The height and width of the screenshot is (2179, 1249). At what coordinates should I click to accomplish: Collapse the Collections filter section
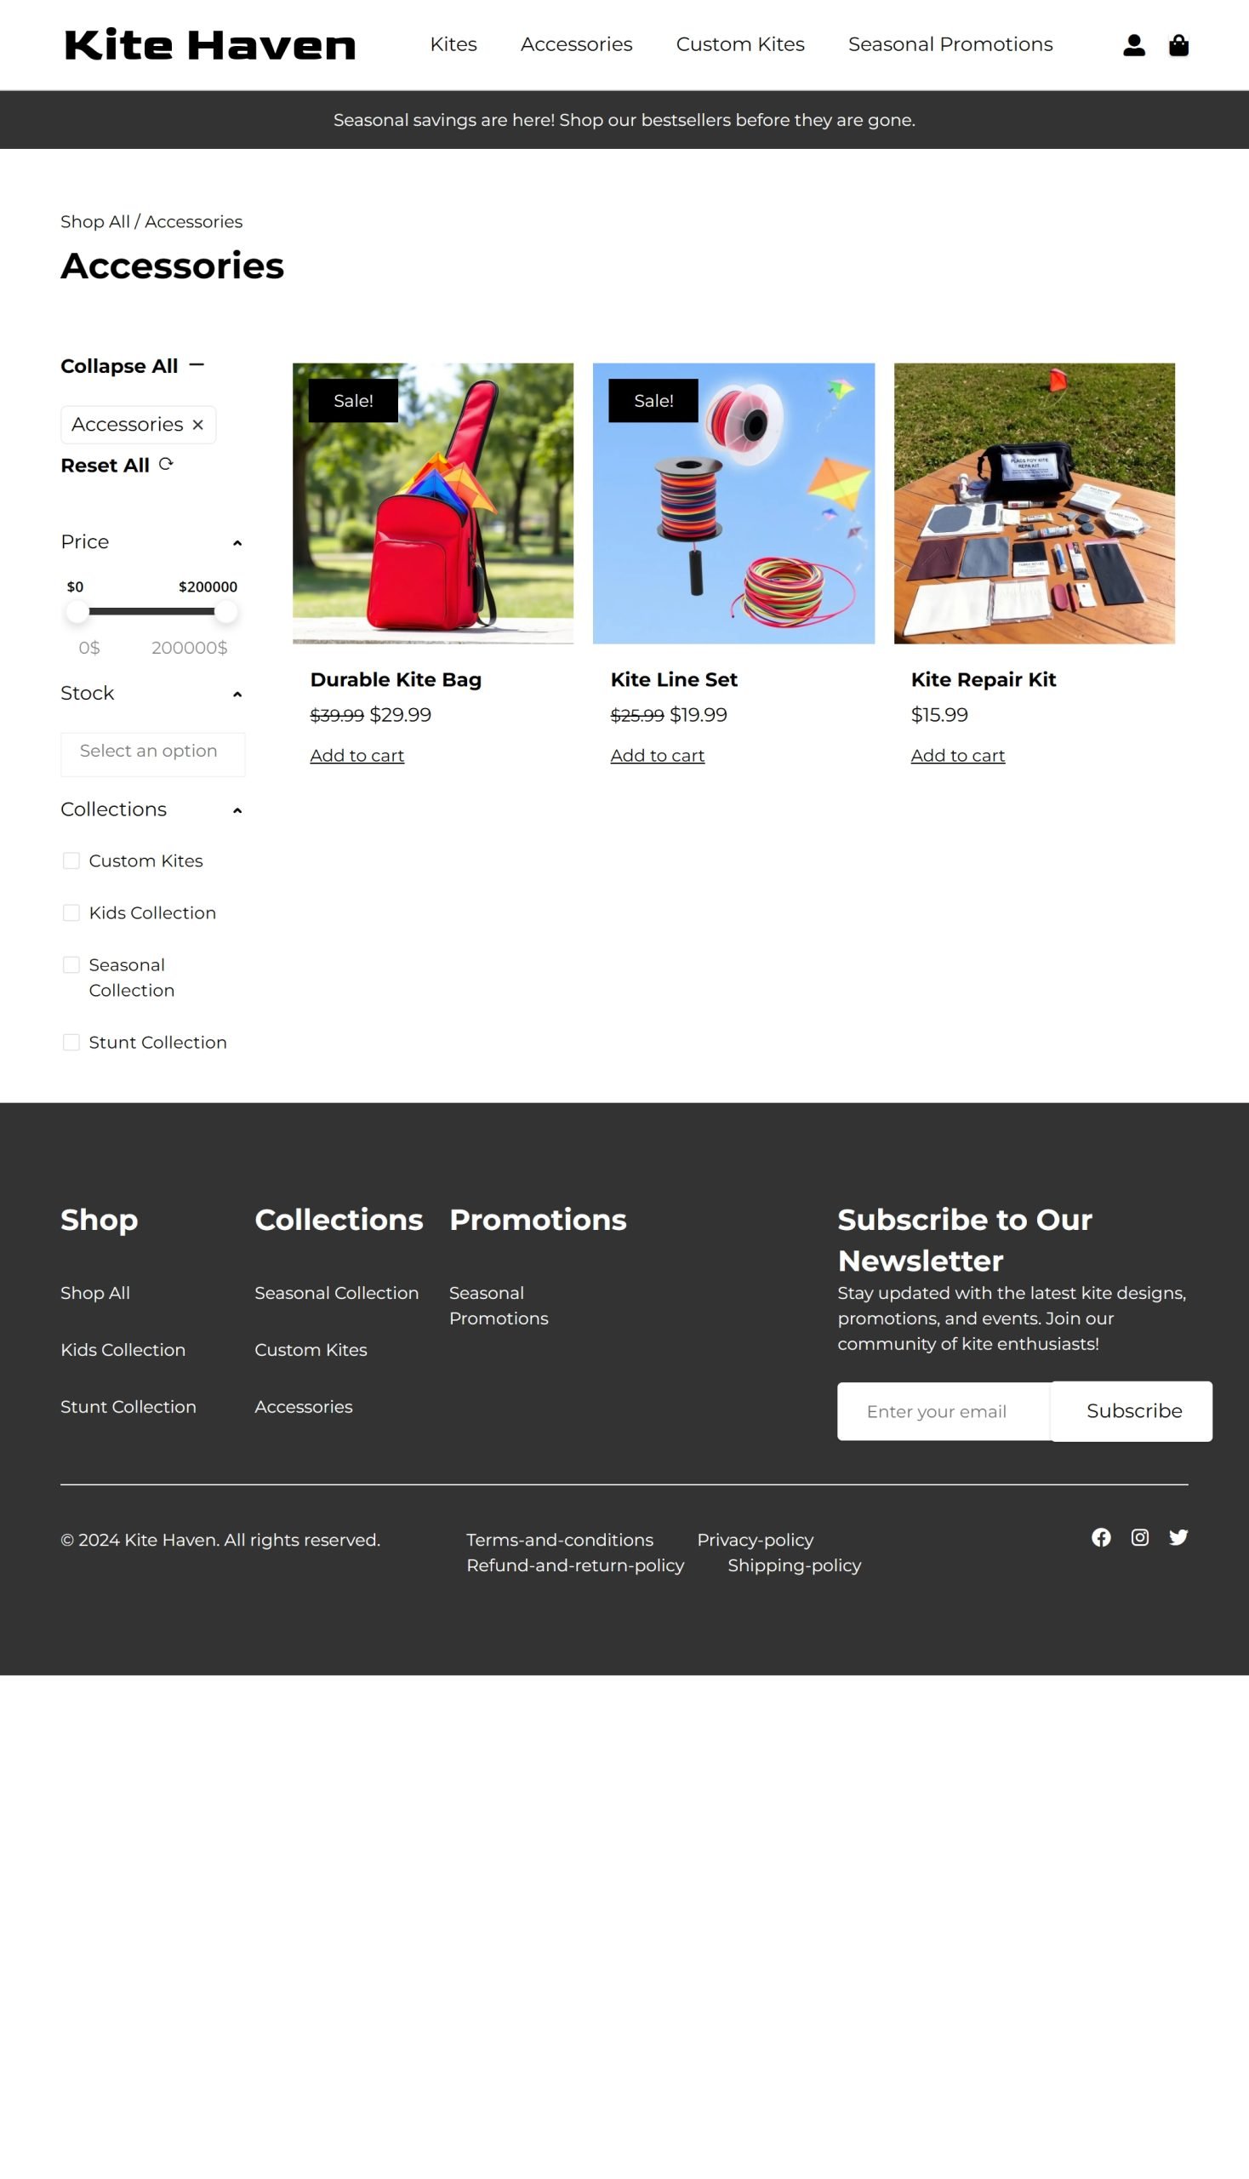coord(237,810)
